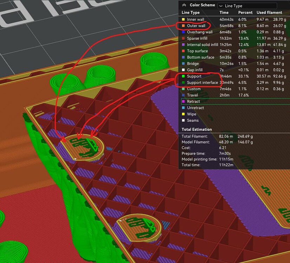Click the Used filament column header
Screen dimensions: 290x263
point(269,13)
